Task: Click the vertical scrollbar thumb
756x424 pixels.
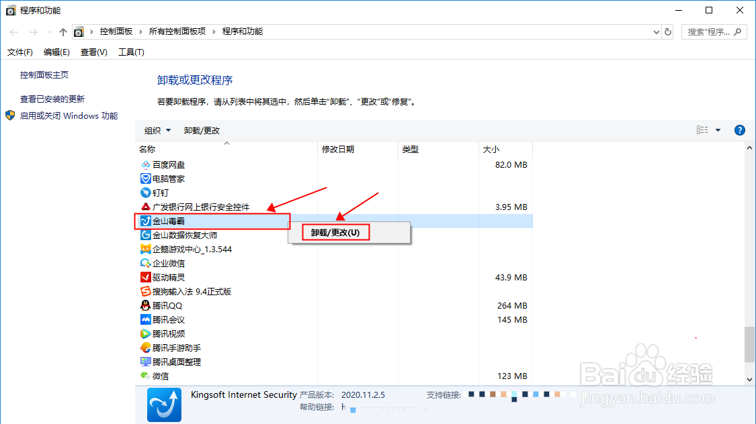Action: [749, 344]
